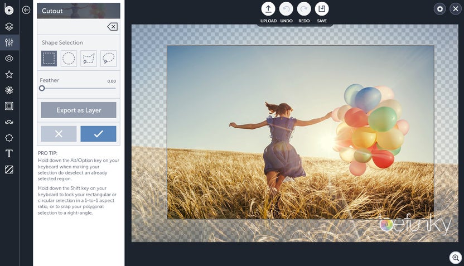Screen dimensions: 464x266
Task: Click Upload in the top toolbar
Action: pyautogui.click(x=268, y=9)
